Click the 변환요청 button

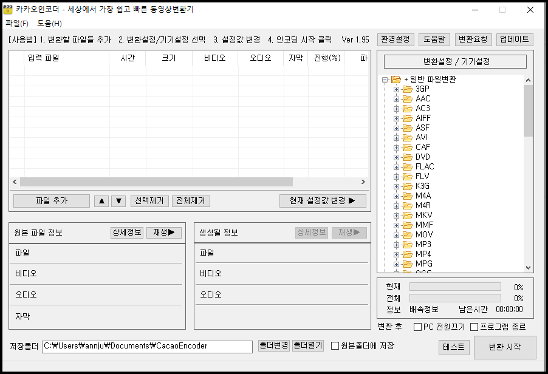click(x=473, y=39)
